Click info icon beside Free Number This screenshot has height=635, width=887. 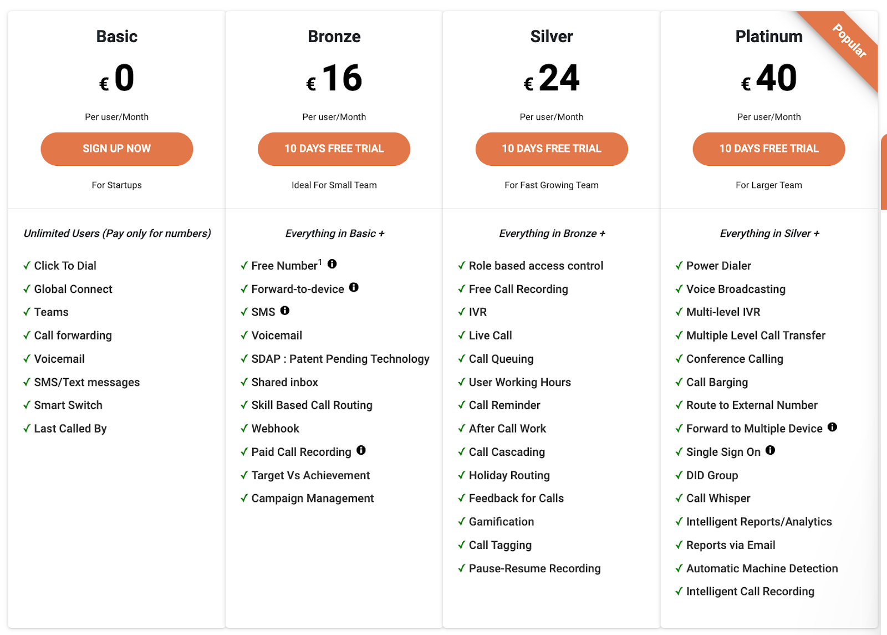pyautogui.click(x=332, y=264)
